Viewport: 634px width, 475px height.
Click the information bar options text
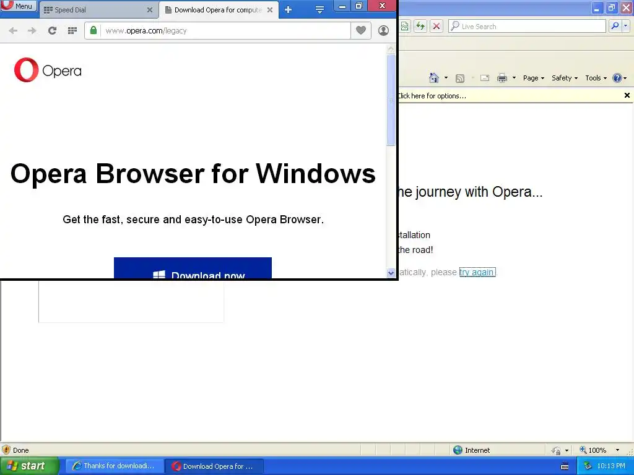tap(432, 96)
